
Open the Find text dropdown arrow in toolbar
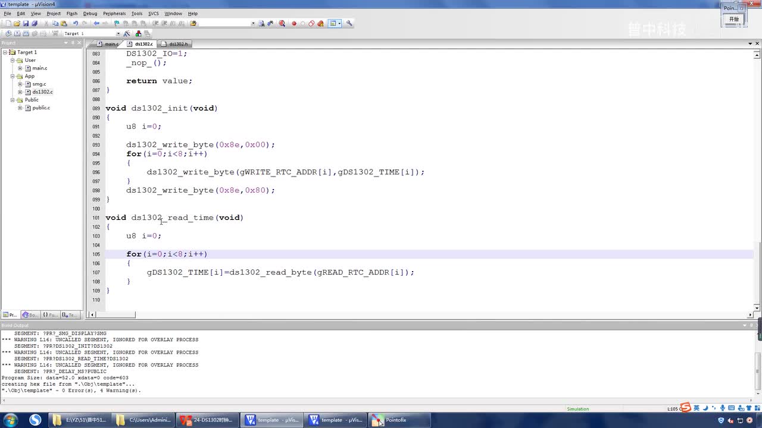[x=253, y=24]
